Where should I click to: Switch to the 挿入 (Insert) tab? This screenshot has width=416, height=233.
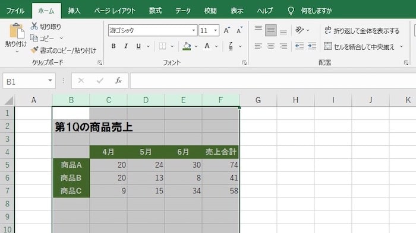click(74, 11)
